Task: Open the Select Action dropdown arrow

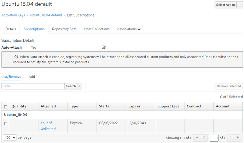Action: [239, 5]
